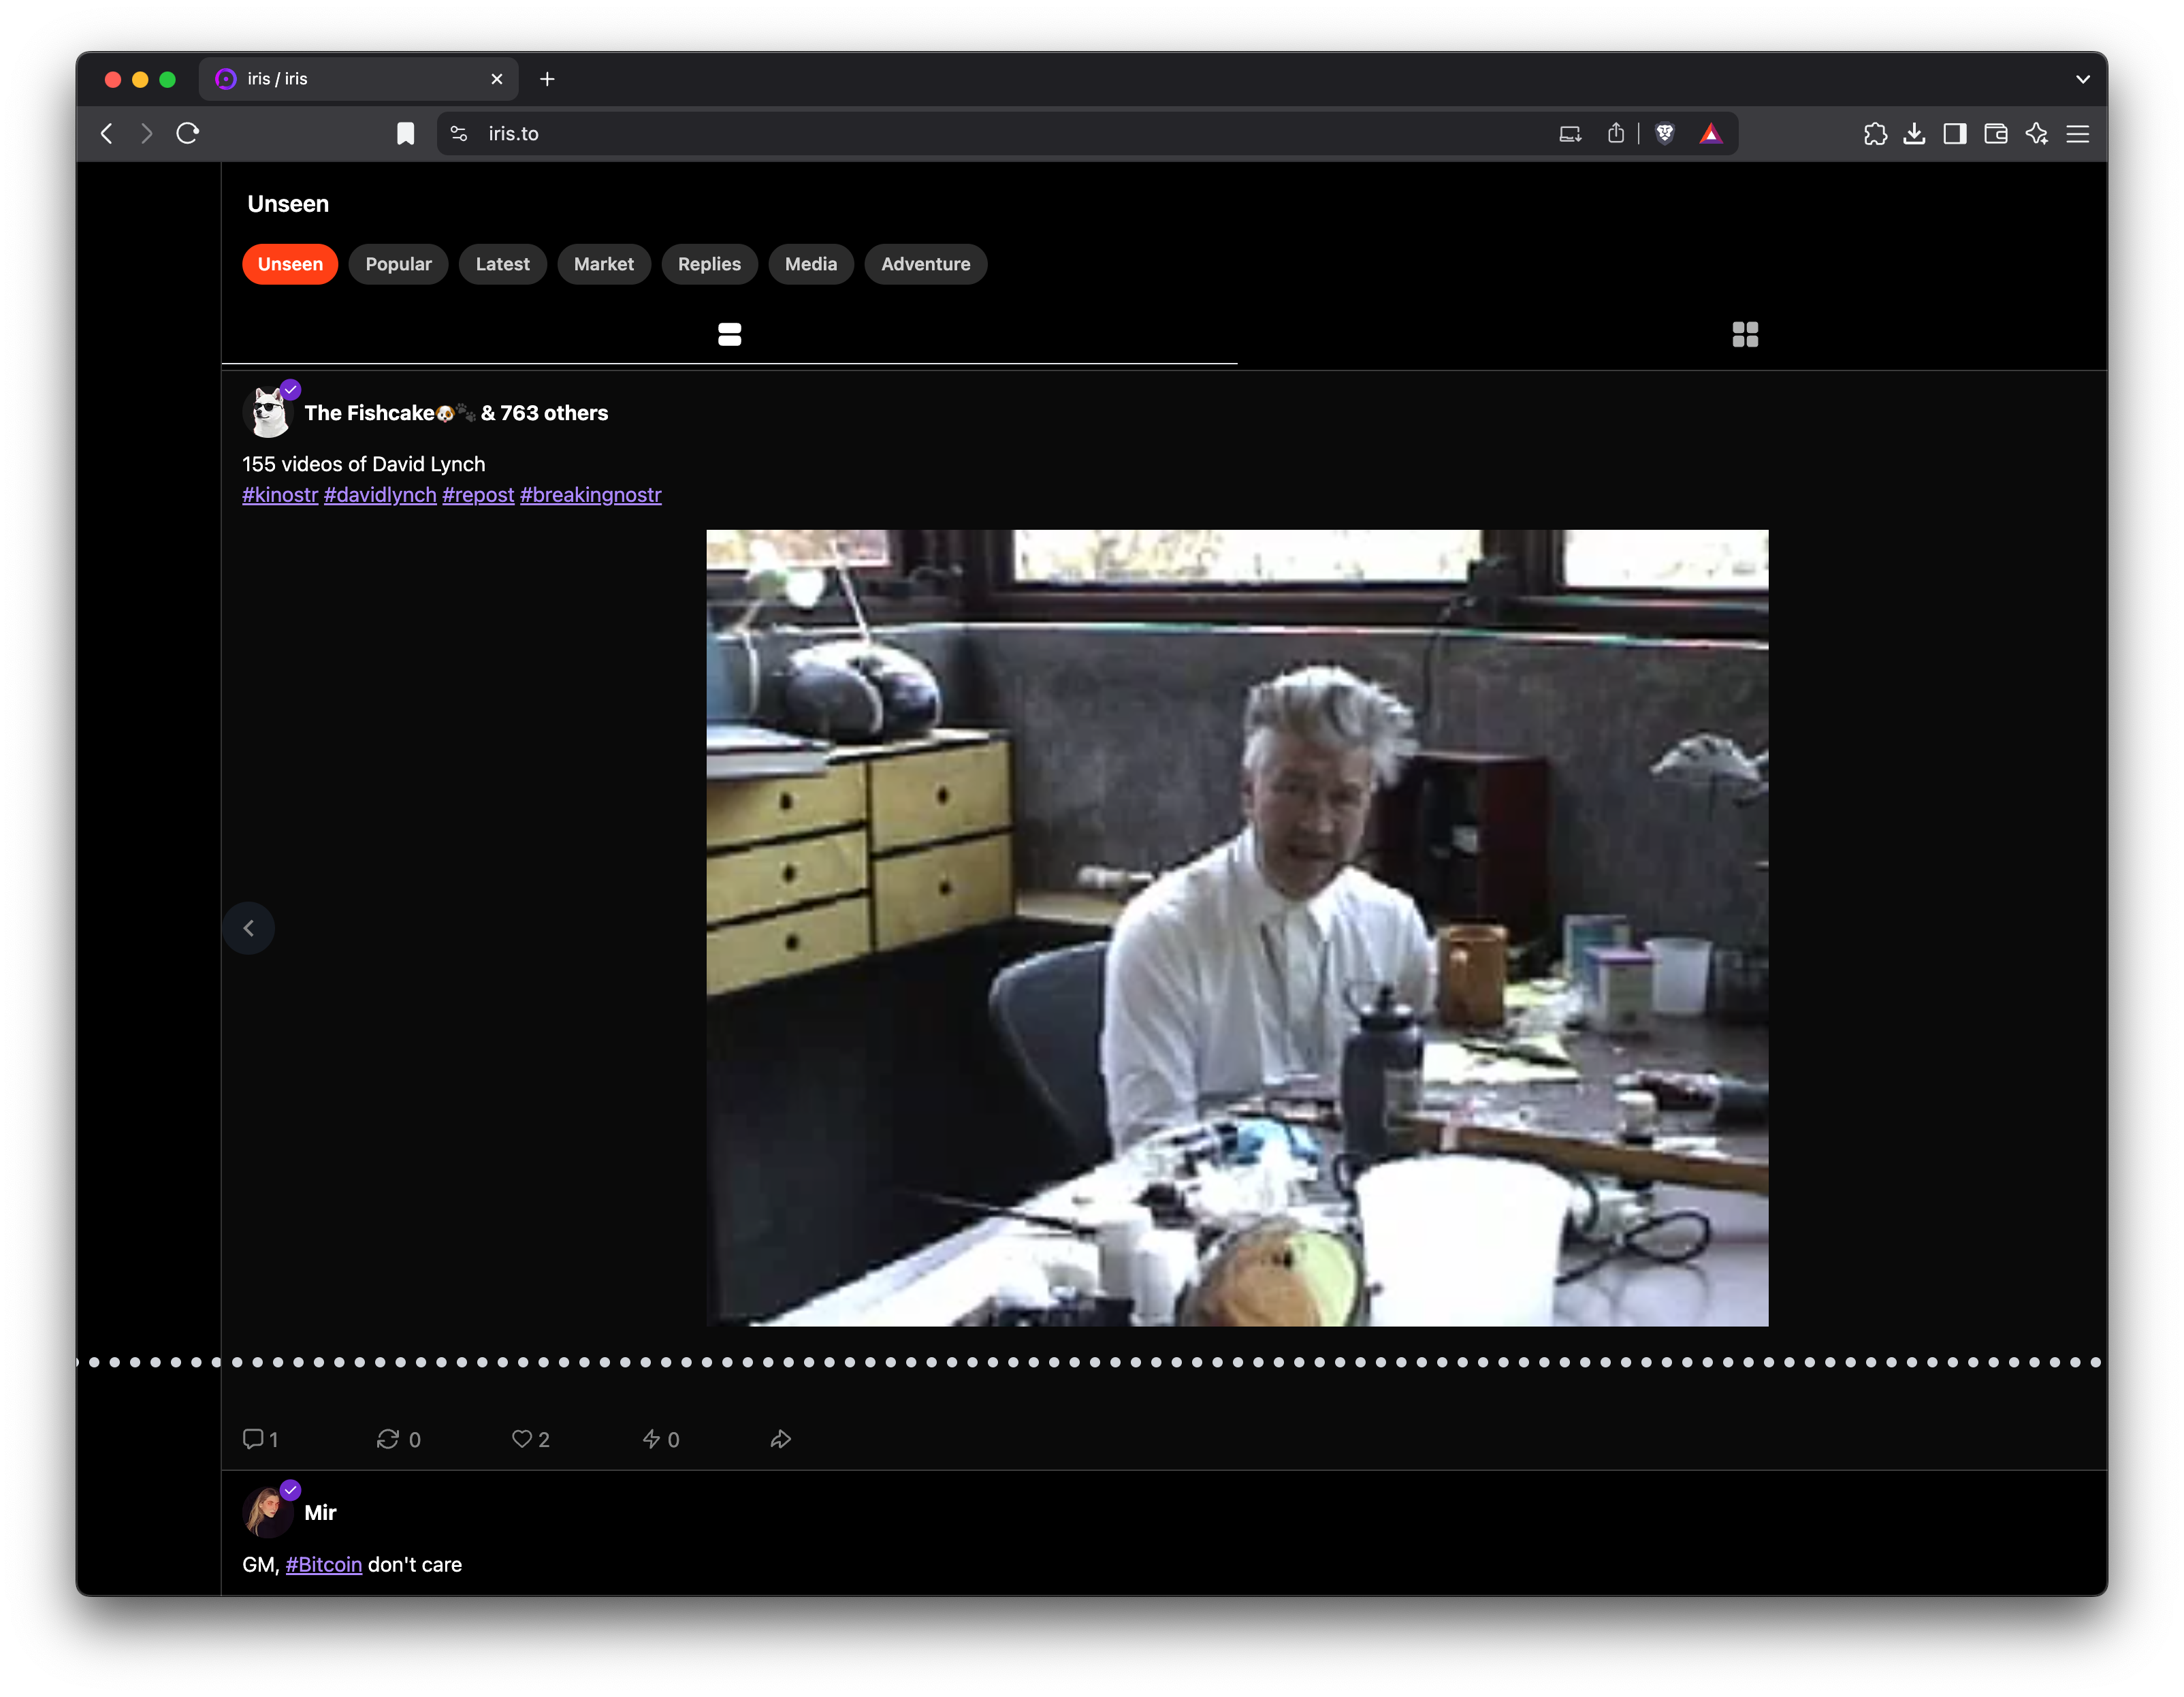
Task: Open the Adventure feed
Action: (926, 264)
